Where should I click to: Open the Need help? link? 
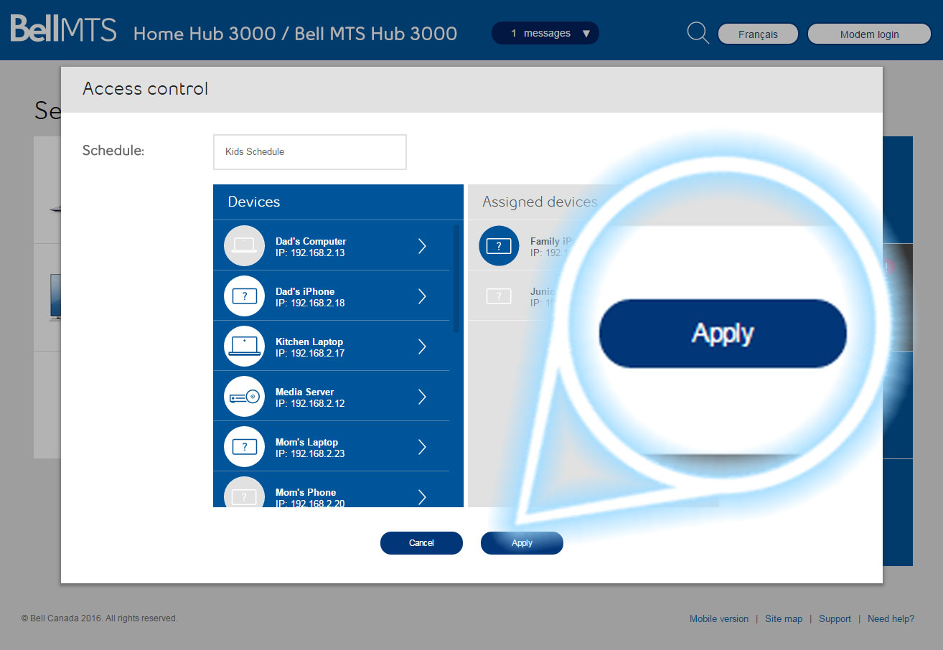click(x=891, y=618)
